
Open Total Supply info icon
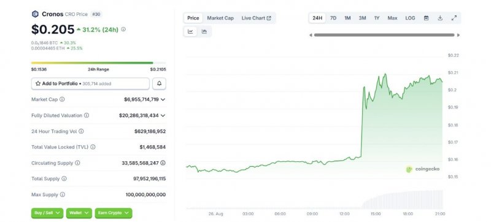click(x=64, y=178)
